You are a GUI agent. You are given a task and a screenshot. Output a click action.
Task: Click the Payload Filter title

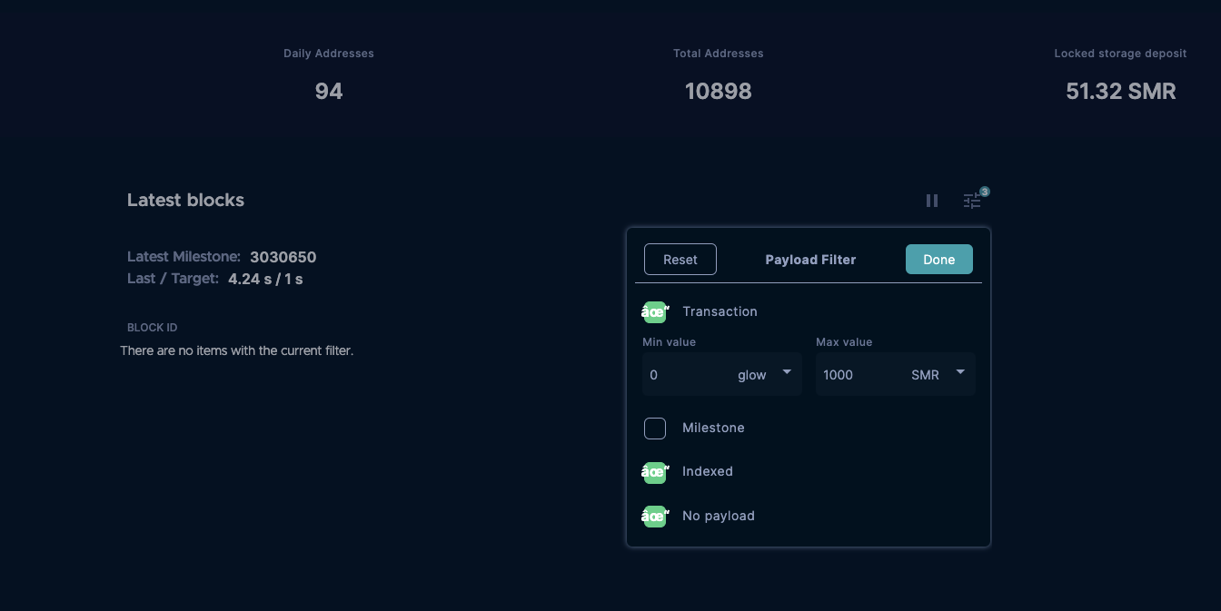point(810,260)
